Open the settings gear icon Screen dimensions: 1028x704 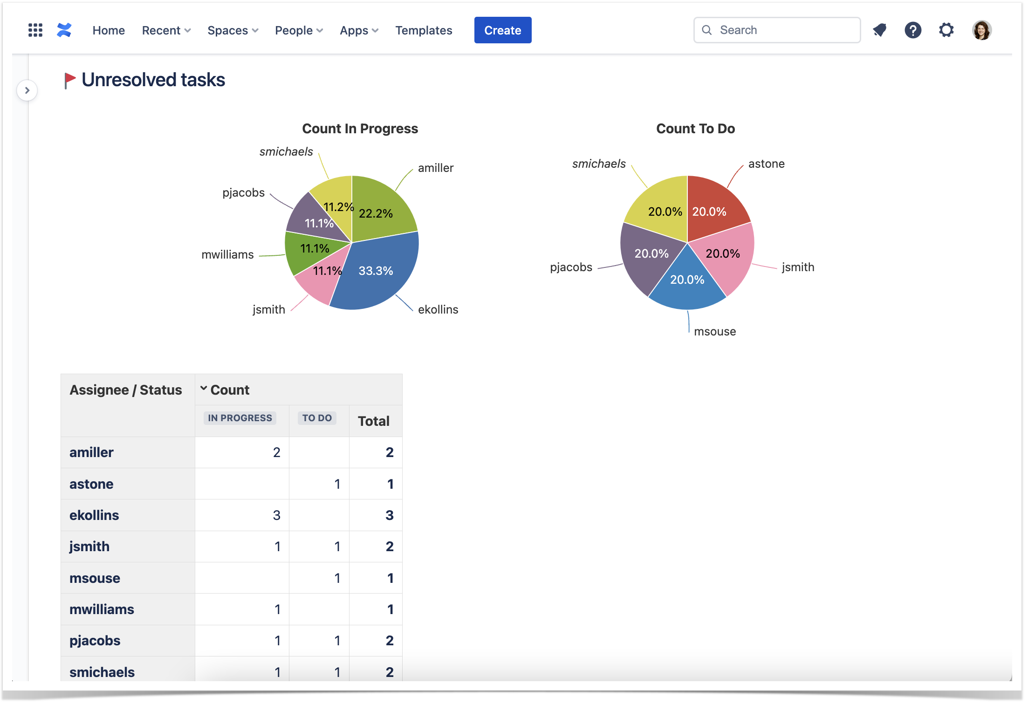point(947,30)
